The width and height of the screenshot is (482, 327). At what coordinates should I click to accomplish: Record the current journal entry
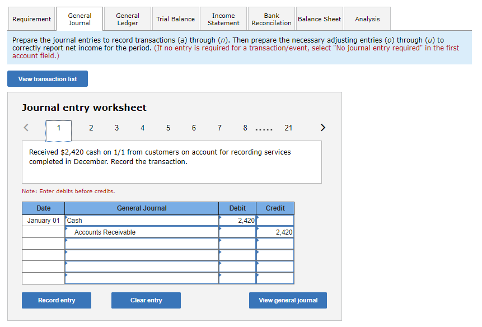pos(56,300)
